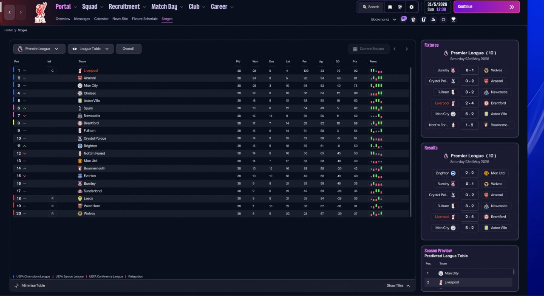
Task: Click the Season Preview panel scrollbar
Action: (x=513, y=272)
